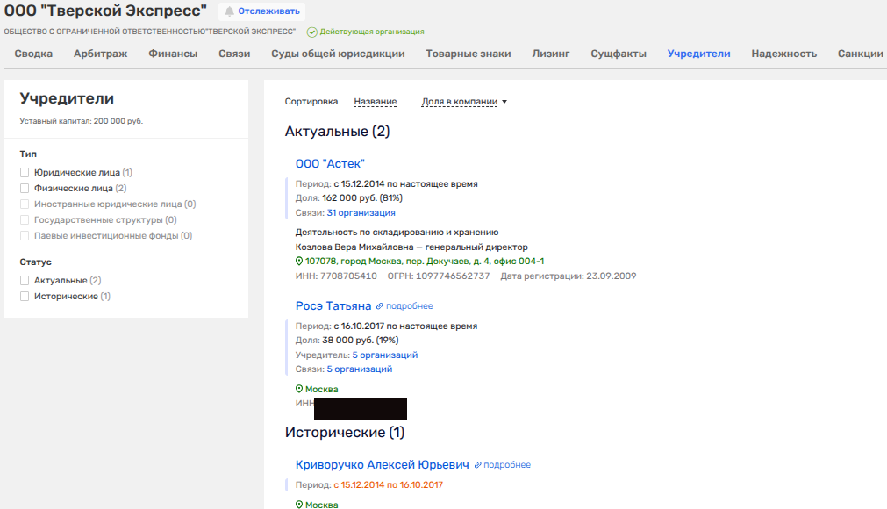887x509 pixels.
Task: Click the Astek address on Докучаев переулок
Action: (425, 262)
